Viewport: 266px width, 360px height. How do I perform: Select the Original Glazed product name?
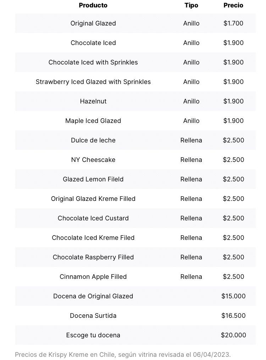93,23
